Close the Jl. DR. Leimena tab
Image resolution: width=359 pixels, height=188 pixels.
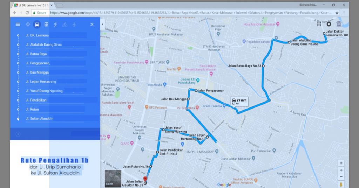pos(52,5)
